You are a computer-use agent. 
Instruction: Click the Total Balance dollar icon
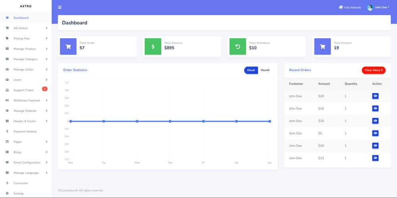tap(153, 46)
